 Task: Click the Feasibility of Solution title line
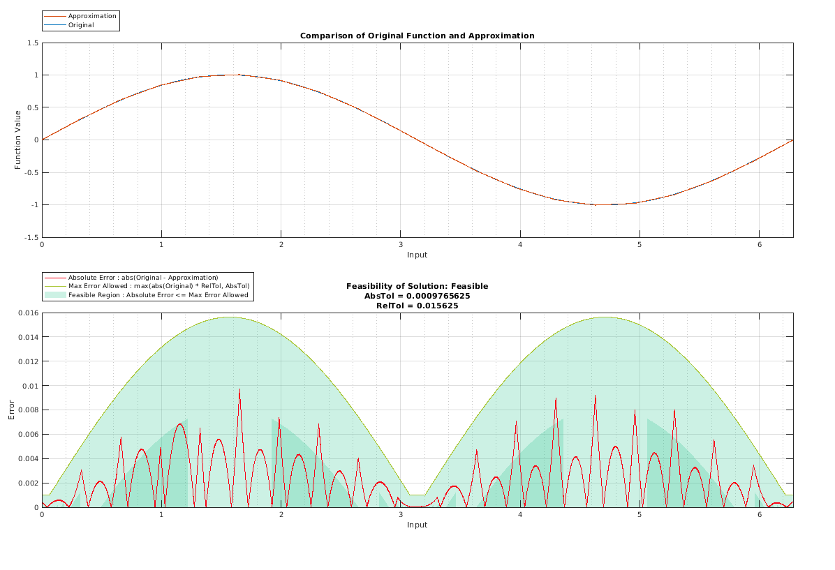click(x=417, y=286)
